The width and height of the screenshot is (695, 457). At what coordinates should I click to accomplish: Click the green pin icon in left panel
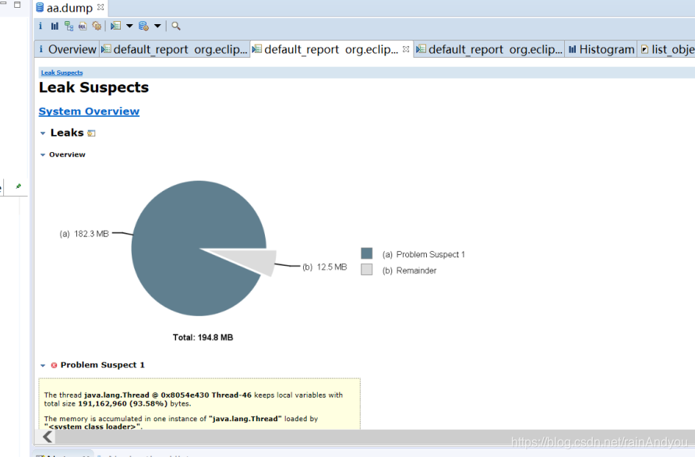(x=18, y=186)
